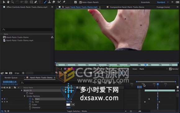
Task: Select the Rectangle shape tool
Action: (x=31, y=2)
